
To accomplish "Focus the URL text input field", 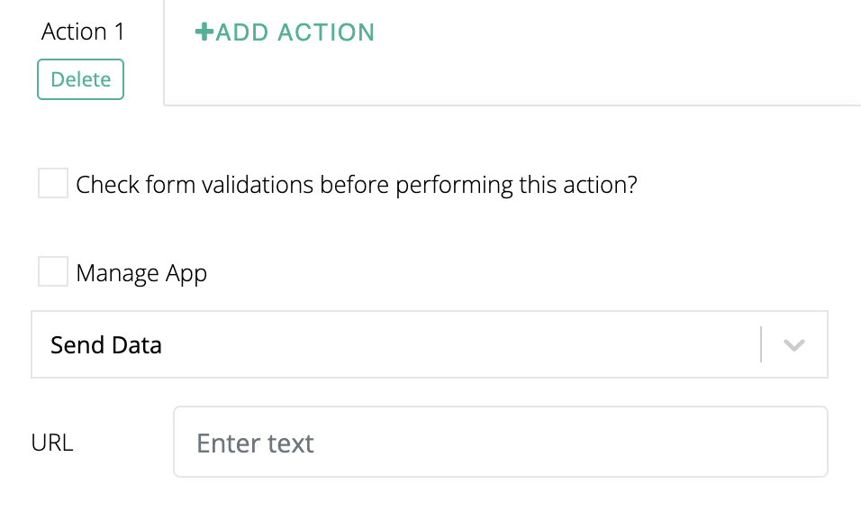I will (x=500, y=442).
